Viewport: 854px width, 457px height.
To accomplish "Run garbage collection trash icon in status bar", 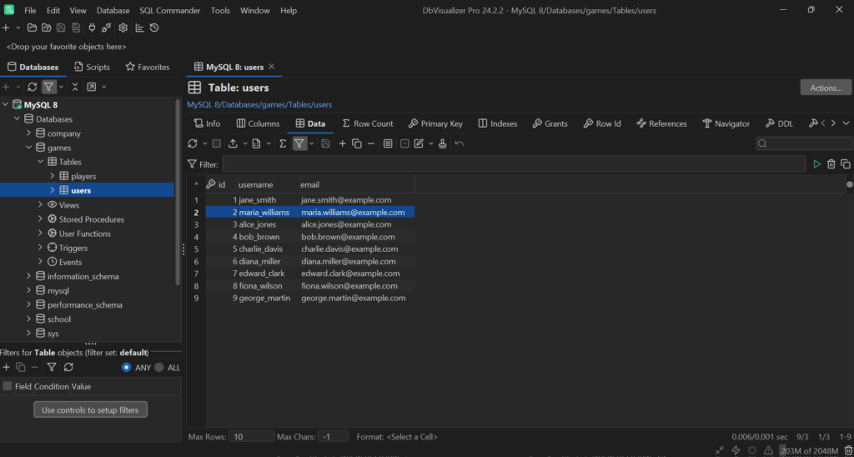I will (848, 450).
